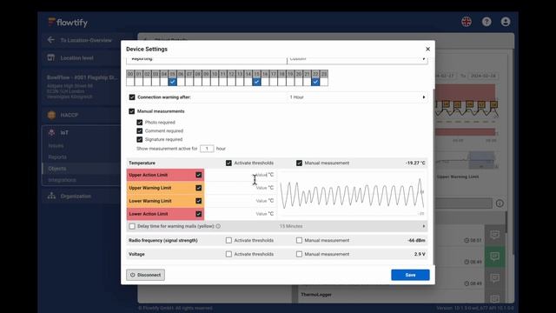Toggle Upper Warning Limit checkbox
The width and height of the screenshot is (556, 313).
tap(199, 188)
